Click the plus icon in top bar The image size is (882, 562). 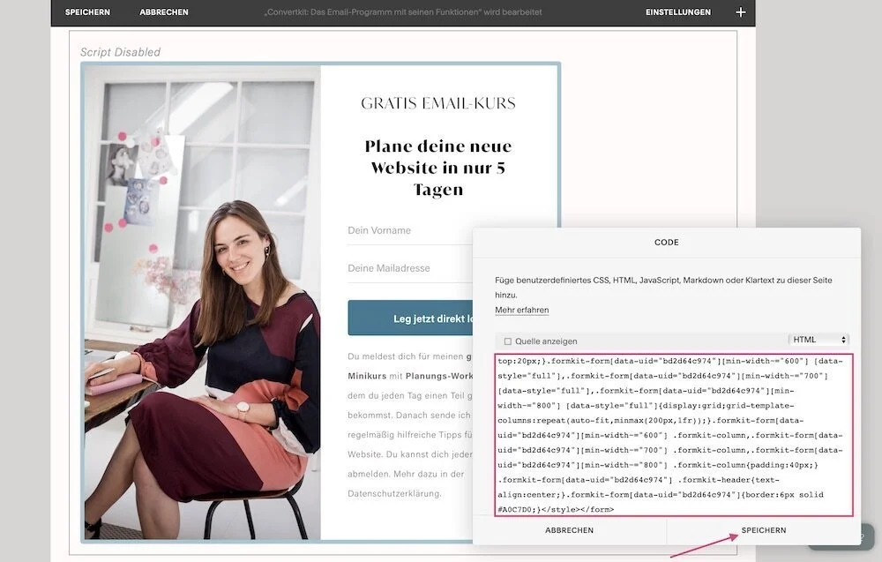tap(740, 11)
